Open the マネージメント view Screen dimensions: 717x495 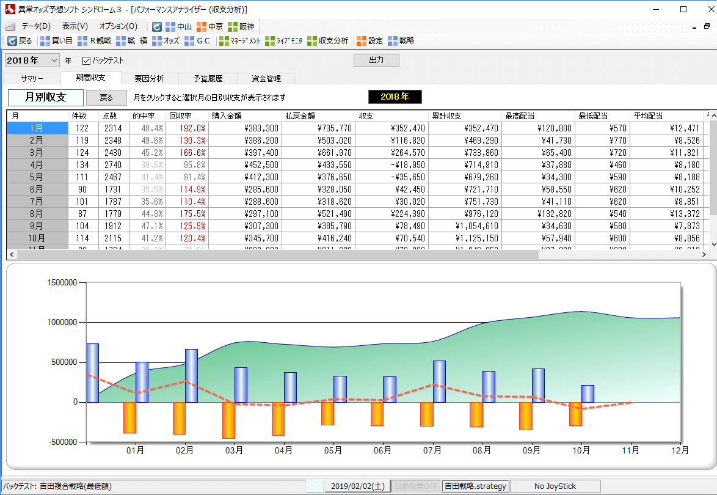click(x=239, y=41)
